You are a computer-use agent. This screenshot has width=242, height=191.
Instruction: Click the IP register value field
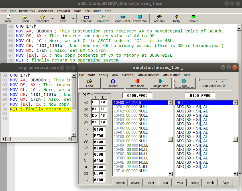click(x=99, y=136)
